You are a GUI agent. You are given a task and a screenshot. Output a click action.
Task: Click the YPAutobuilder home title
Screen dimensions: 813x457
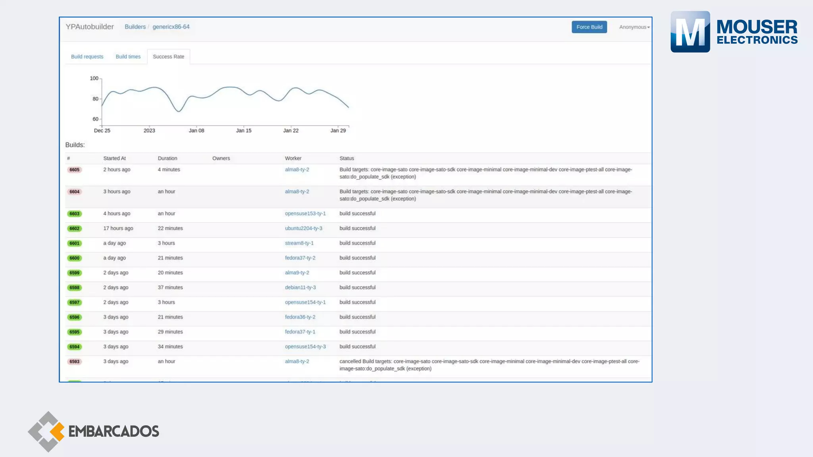pos(90,27)
